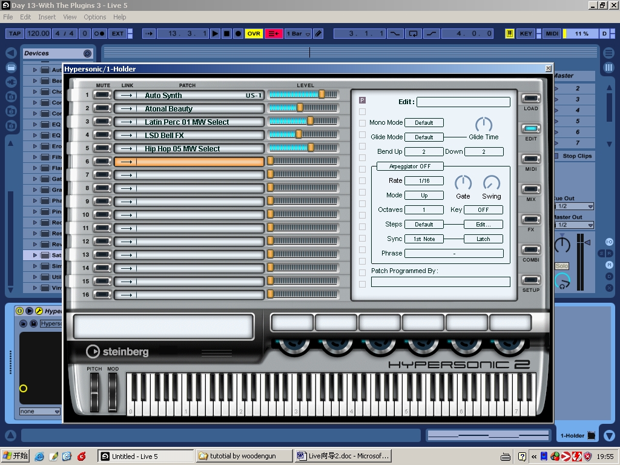Toggle the metronome icon in transport

(x=99, y=34)
